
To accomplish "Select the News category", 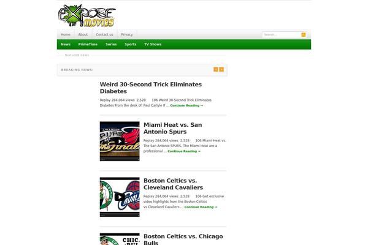I will pyautogui.click(x=66, y=44).
